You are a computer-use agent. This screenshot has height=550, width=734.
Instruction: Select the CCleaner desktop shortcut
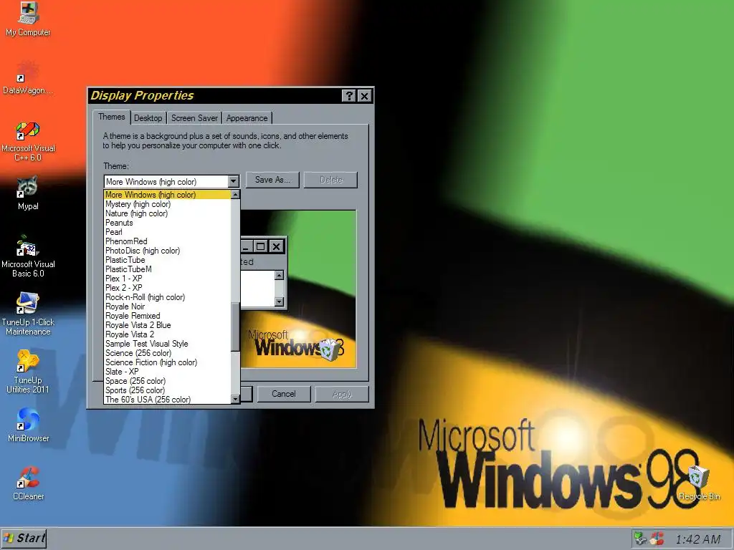(x=28, y=483)
